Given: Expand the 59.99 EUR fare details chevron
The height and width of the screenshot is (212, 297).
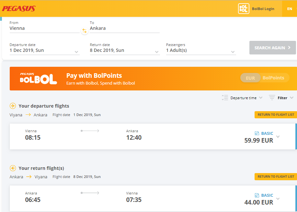Looking at the screenshot, I should click(278, 137).
